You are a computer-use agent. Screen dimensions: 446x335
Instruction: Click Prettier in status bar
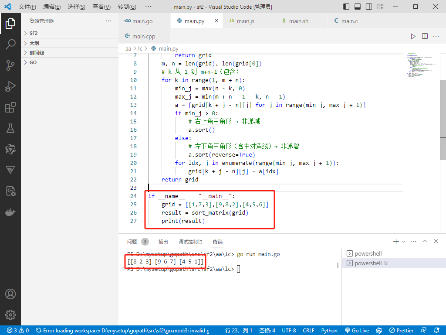click(x=401, y=331)
